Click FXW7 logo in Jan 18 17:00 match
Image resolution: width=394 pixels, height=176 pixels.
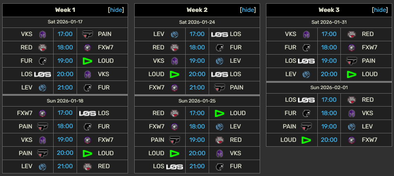[42, 113]
